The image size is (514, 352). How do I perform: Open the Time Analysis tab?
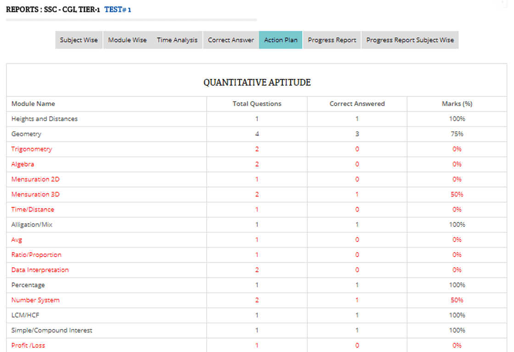[177, 40]
